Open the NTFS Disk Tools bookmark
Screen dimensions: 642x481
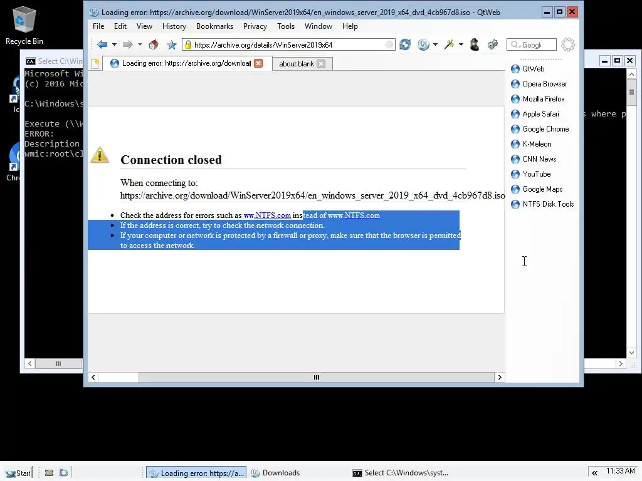[x=542, y=204]
